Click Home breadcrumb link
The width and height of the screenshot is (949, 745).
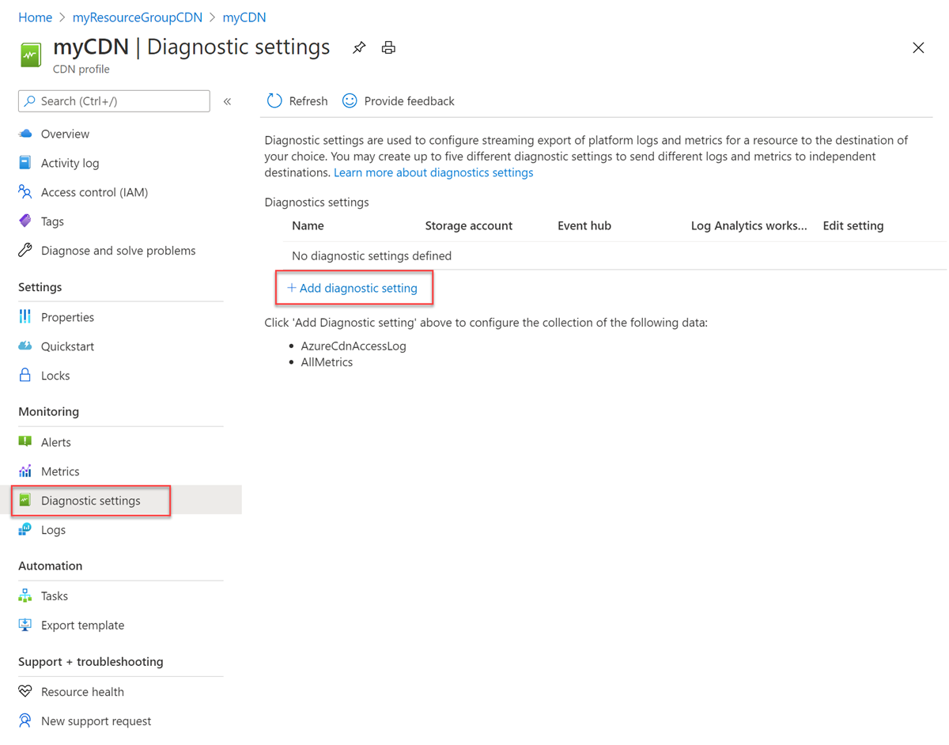[x=36, y=17]
